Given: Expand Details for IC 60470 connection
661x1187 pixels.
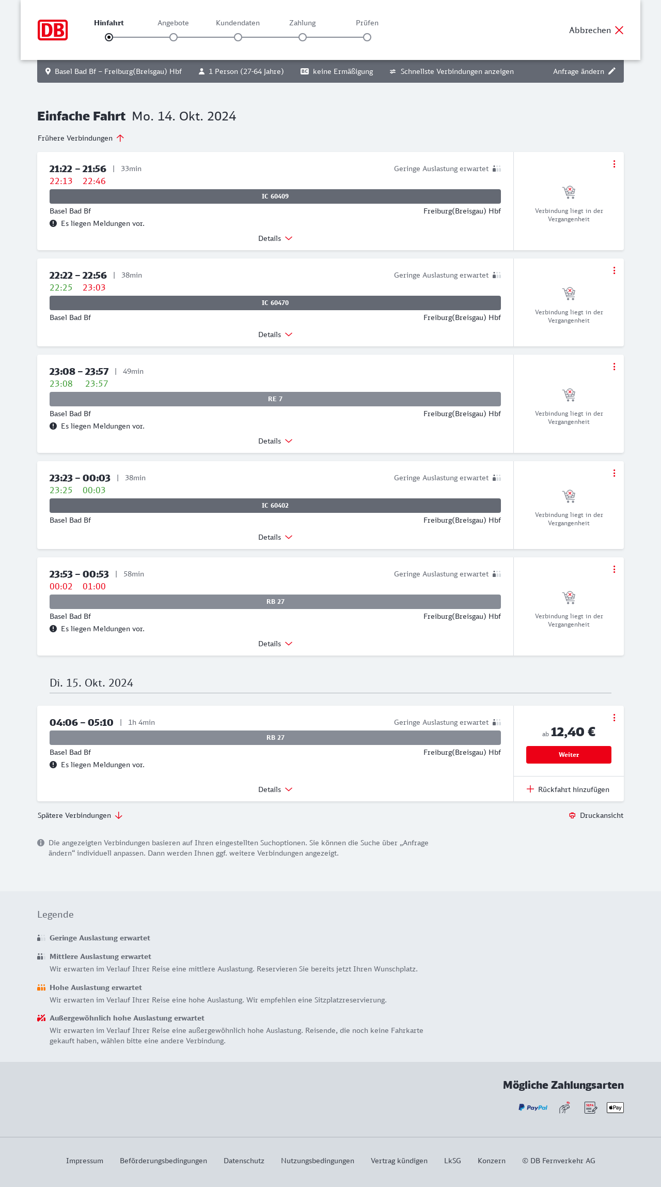Looking at the screenshot, I should click(275, 334).
